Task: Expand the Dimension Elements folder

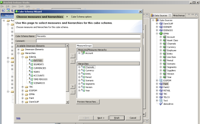Action: coord(18,49)
